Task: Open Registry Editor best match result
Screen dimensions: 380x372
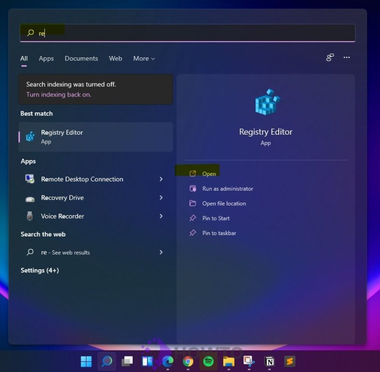Action: tap(96, 137)
